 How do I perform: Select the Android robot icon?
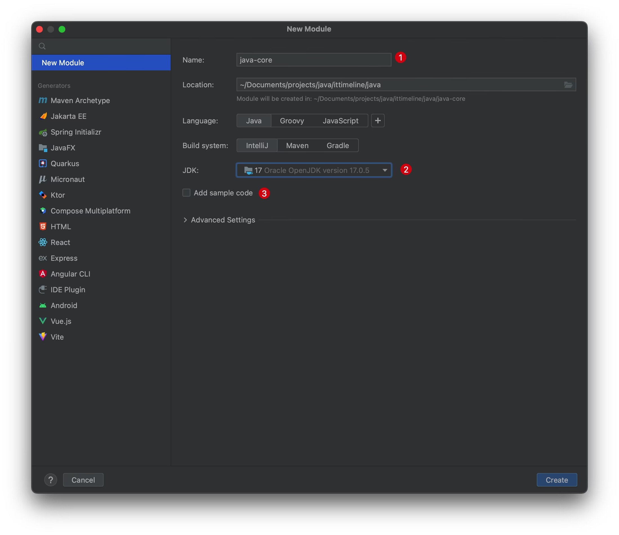43,305
